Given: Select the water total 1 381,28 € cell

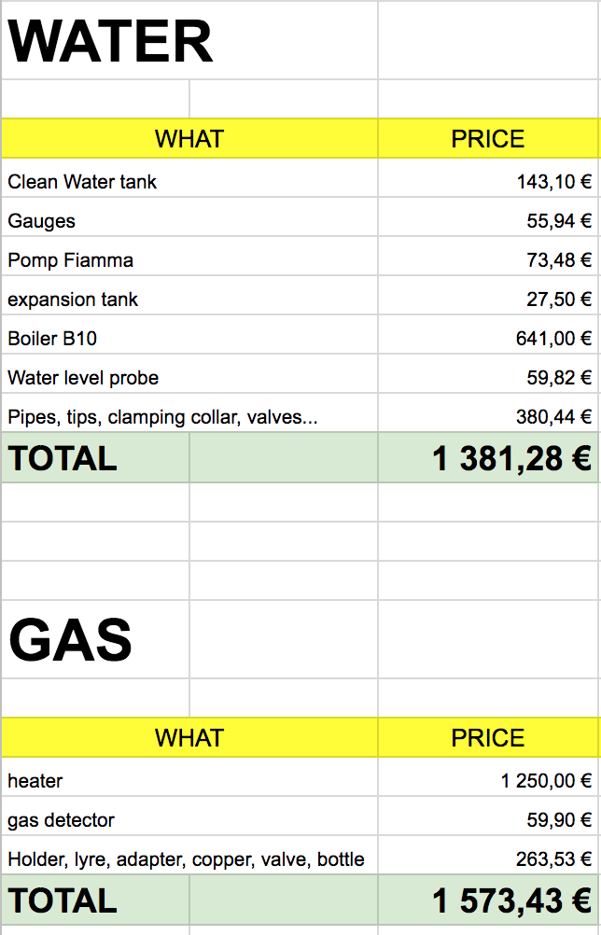Looking at the screenshot, I should (x=488, y=457).
